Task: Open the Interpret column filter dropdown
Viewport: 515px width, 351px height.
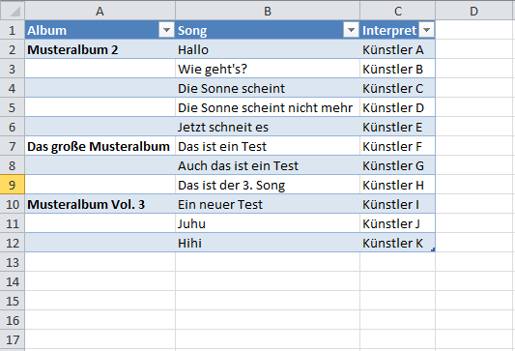Action: [426, 30]
